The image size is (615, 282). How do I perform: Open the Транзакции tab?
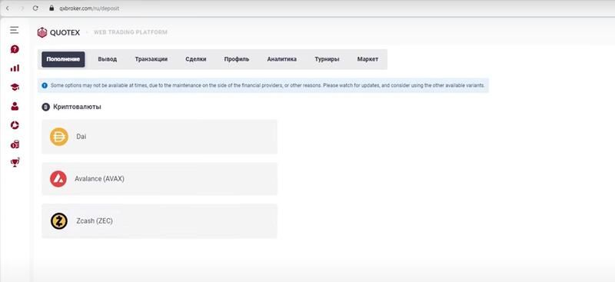pyautogui.click(x=151, y=59)
